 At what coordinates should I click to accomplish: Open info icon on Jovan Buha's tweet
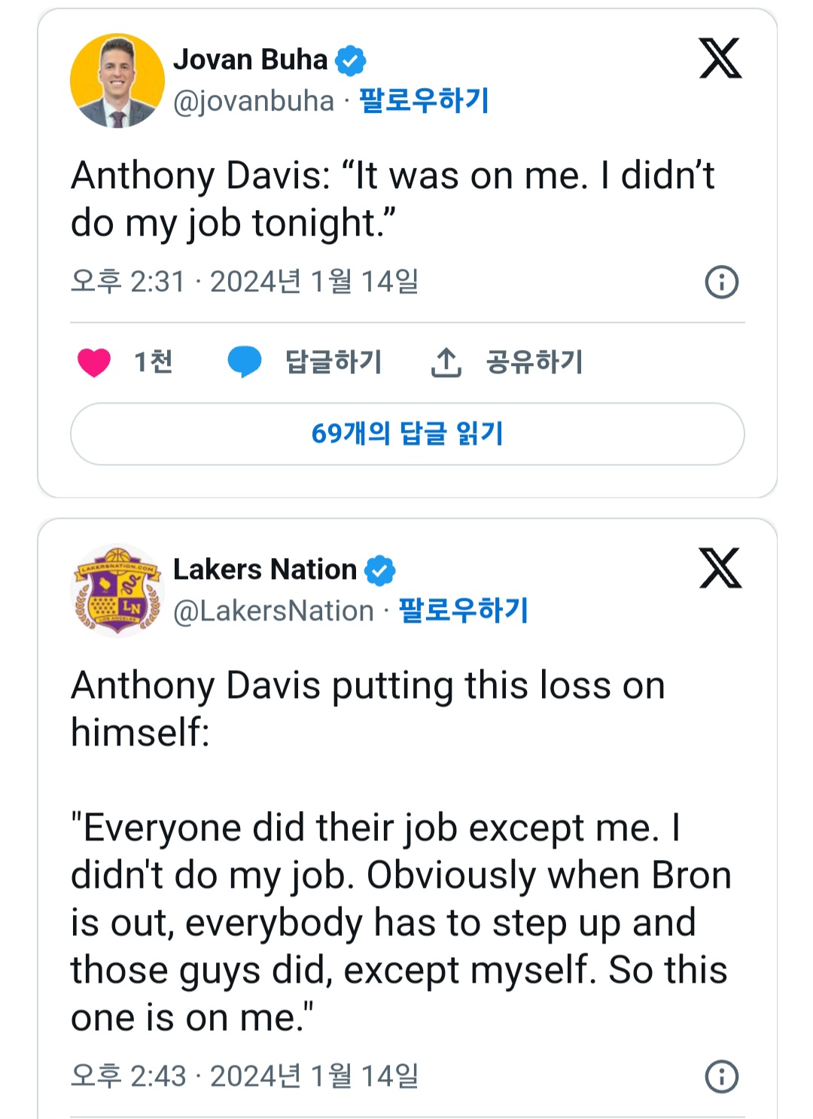[x=721, y=282]
